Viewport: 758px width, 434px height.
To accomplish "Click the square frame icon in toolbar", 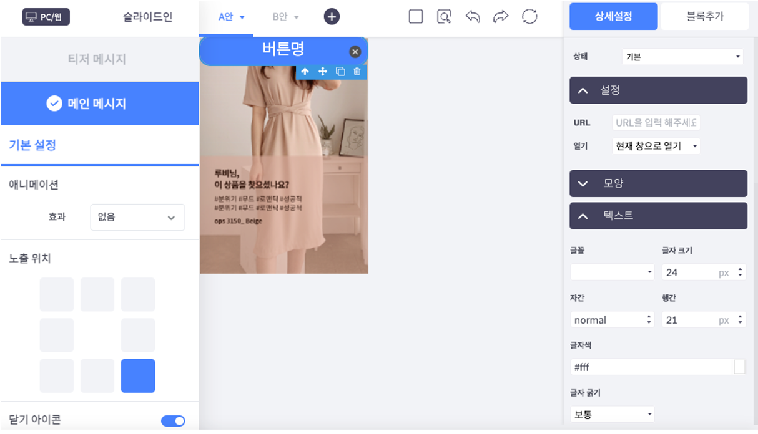I will [416, 17].
